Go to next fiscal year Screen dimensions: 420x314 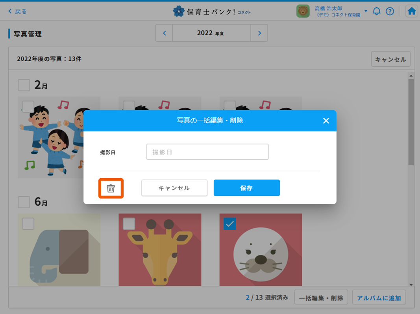pyautogui.click(x=259, y=33)
